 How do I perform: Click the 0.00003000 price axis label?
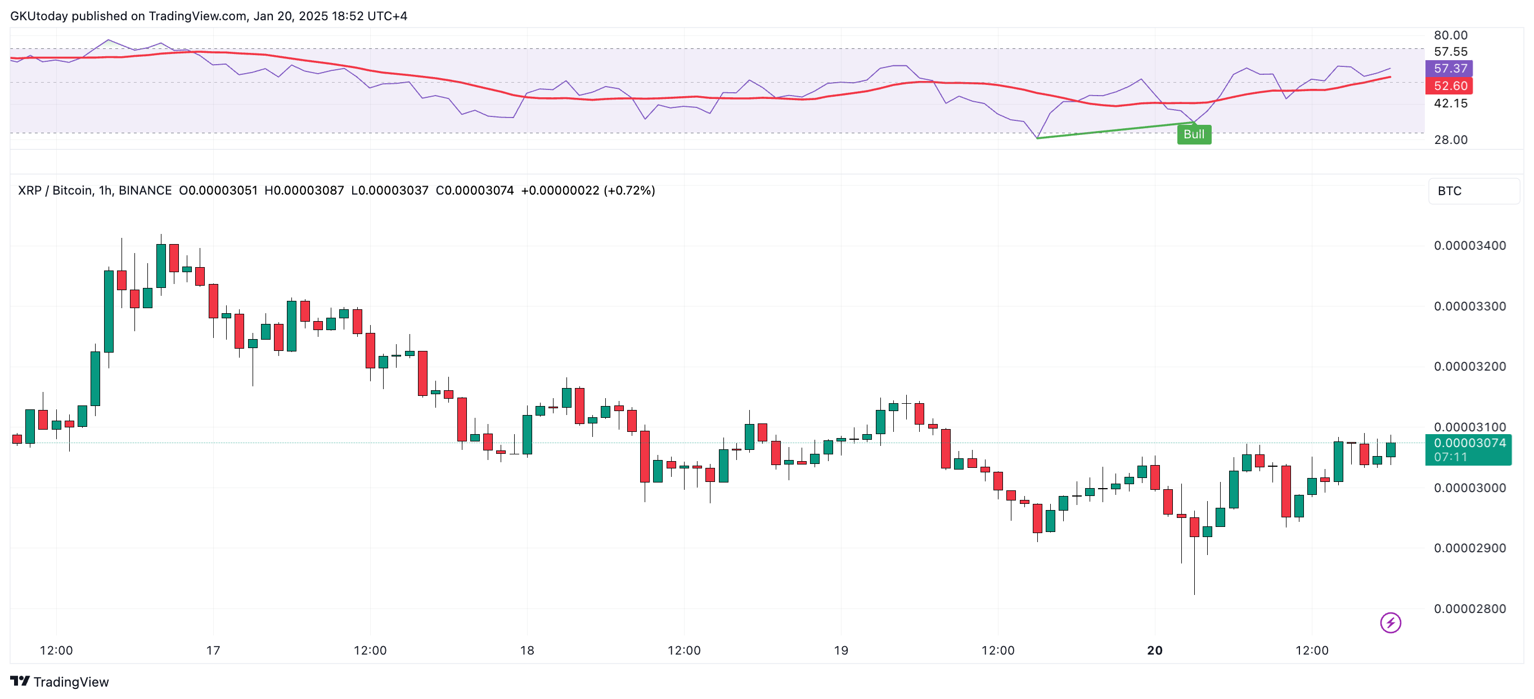tap(1469, 488)
